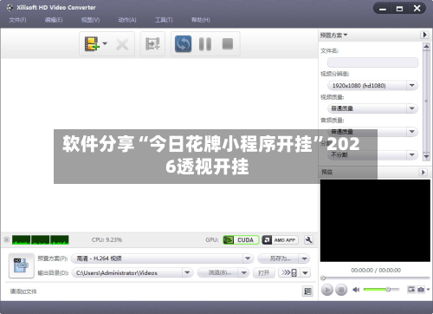
Task: Open the audio quality dropdown
Action: (x=372, y=132)
